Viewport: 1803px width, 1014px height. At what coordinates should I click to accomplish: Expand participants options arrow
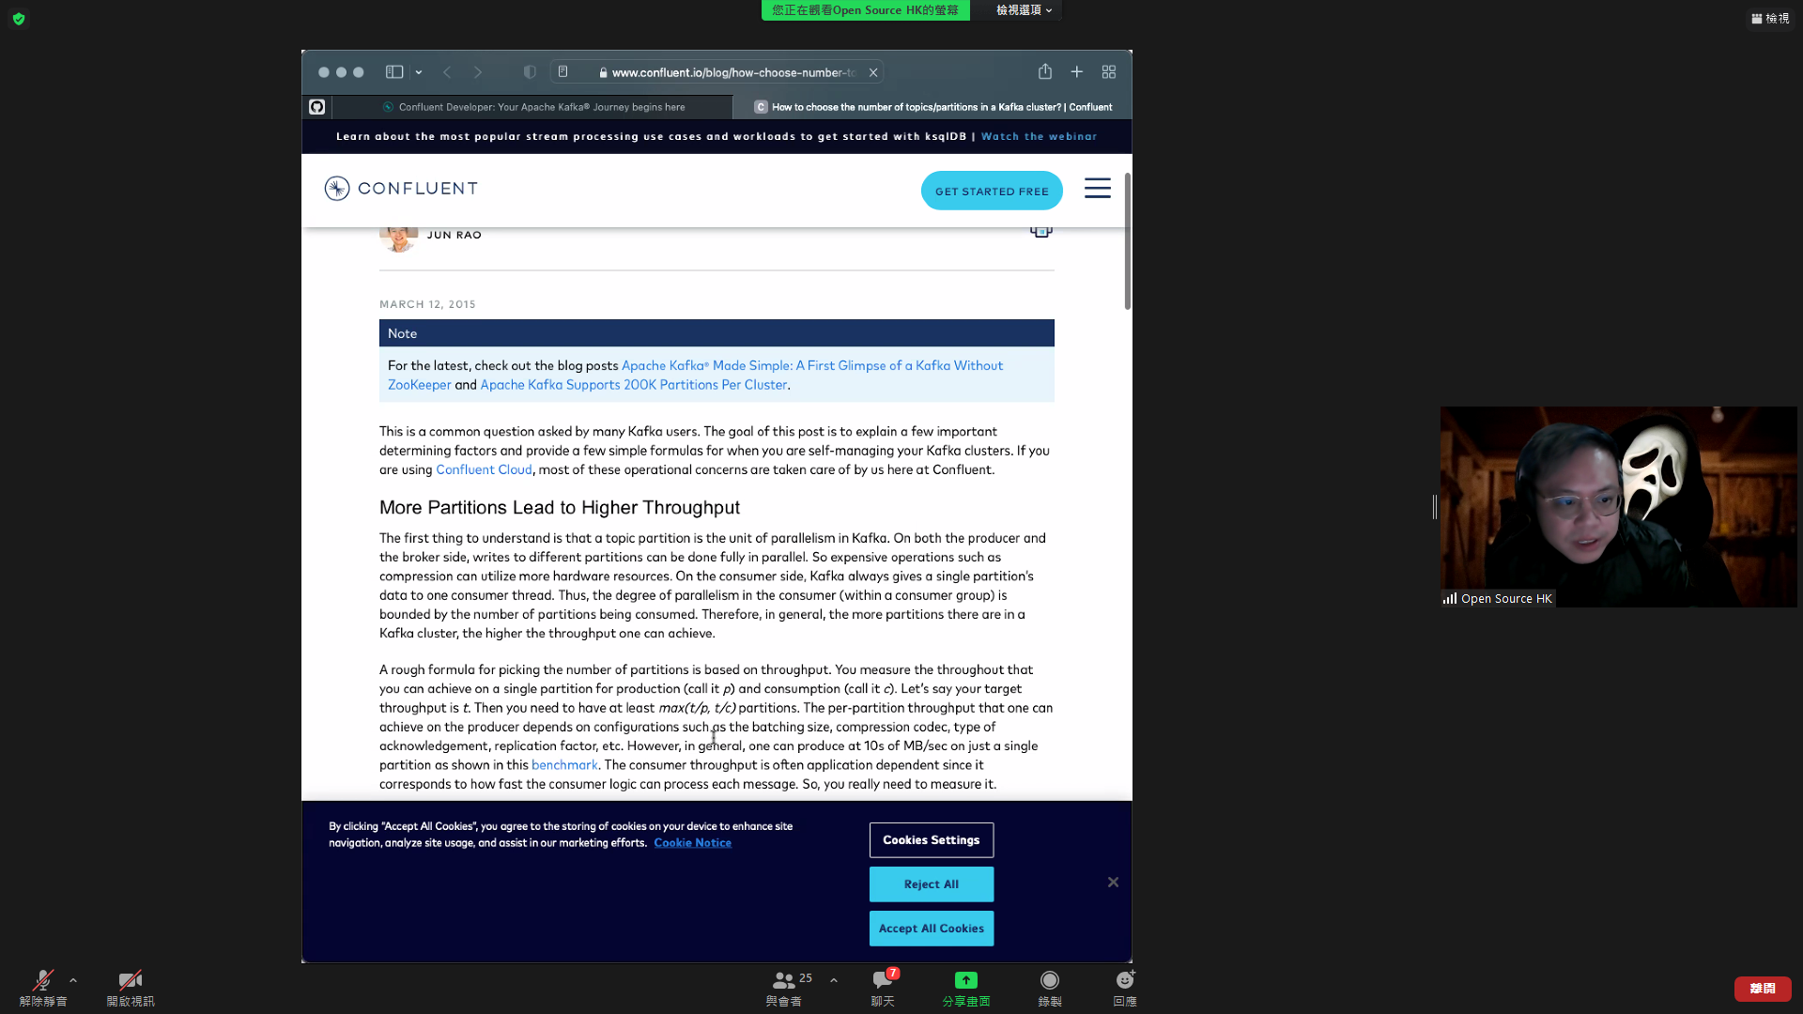pos(834,980)
